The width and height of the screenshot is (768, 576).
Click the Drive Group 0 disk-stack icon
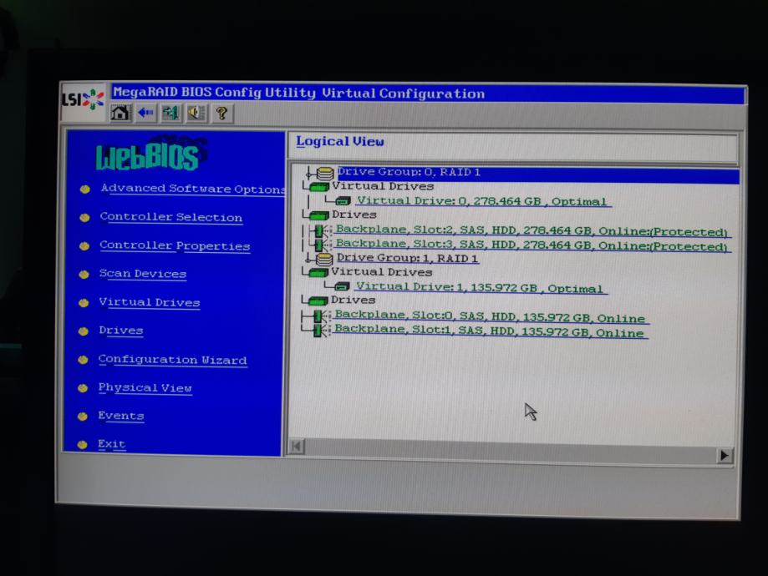tap(324, 174)
